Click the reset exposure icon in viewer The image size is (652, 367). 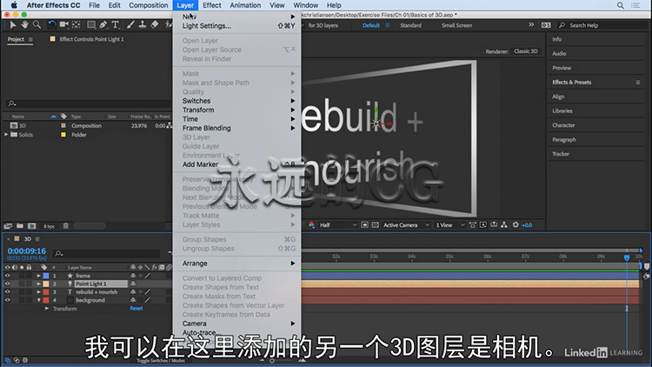pyautogui.click(x=516, y=224)
